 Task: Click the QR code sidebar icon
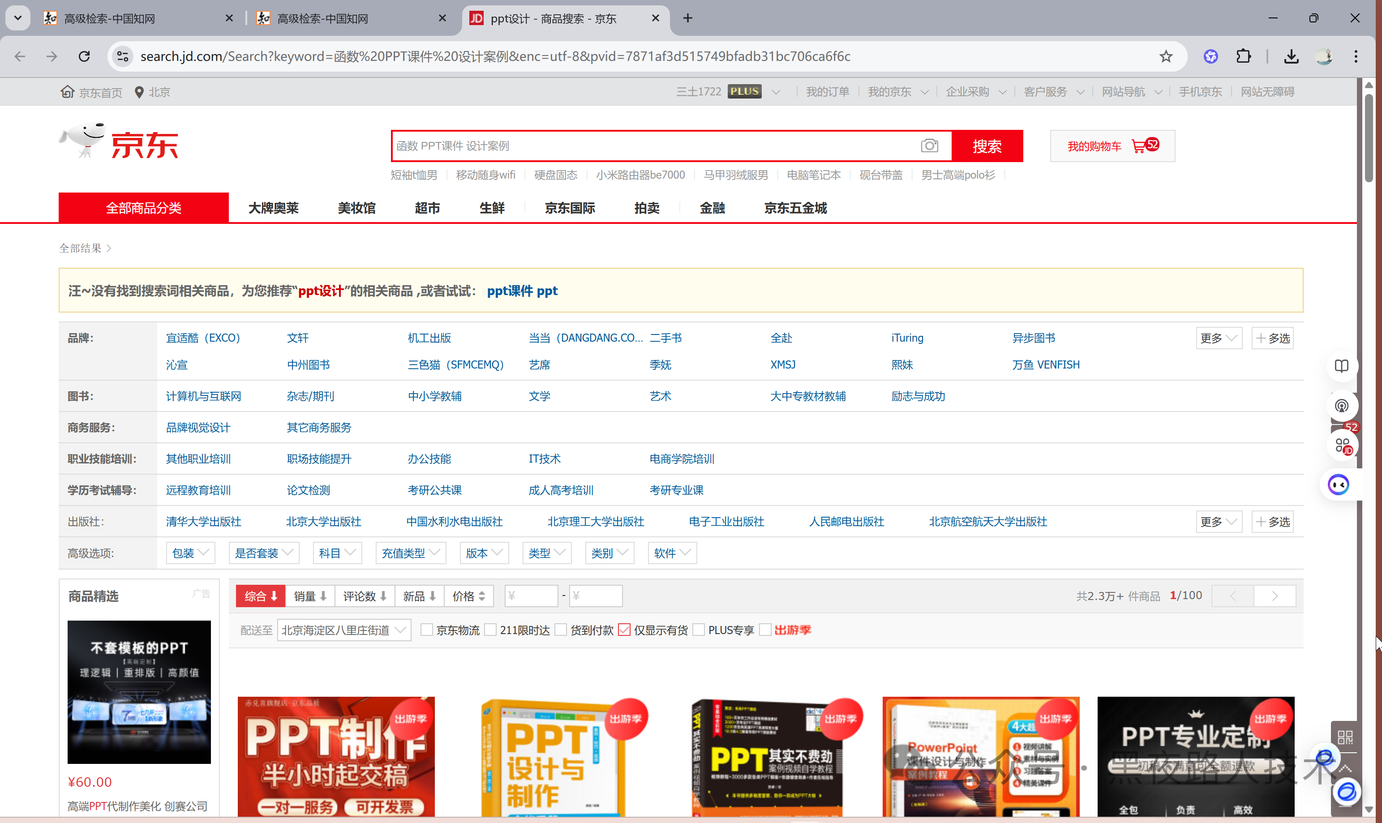[1345, 737]
